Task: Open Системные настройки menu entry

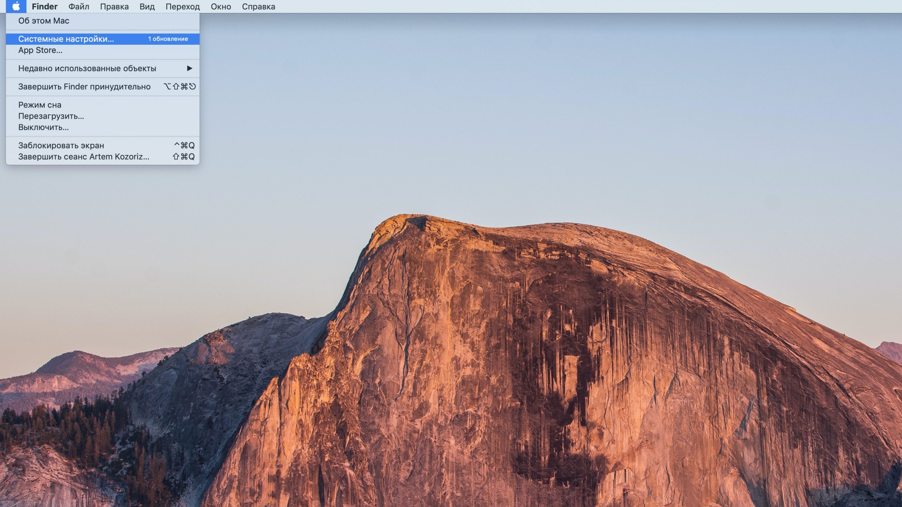Action: click(66, 39)
